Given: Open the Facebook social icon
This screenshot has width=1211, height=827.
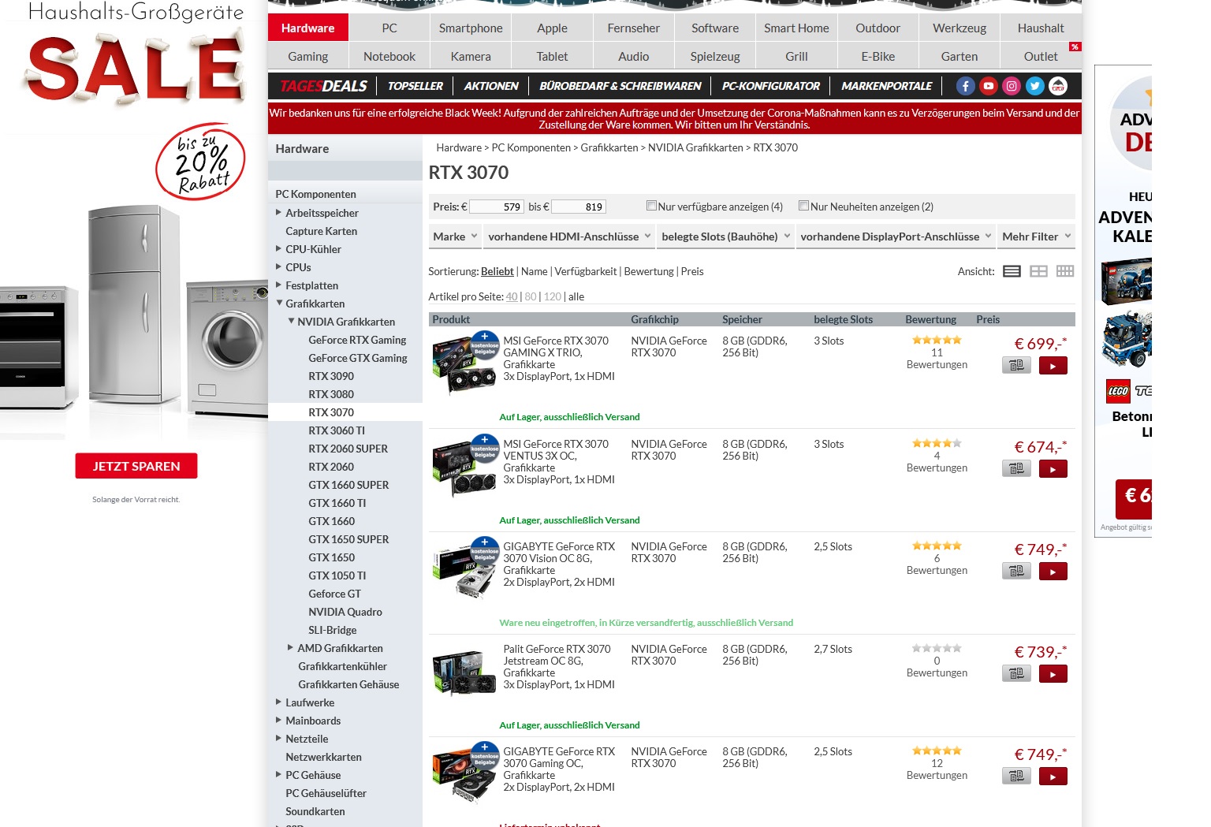Looking at the screenshot, I should click(966, 86).
